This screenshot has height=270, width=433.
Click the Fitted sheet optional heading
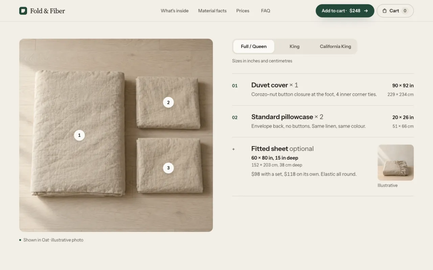pos(282,148)
